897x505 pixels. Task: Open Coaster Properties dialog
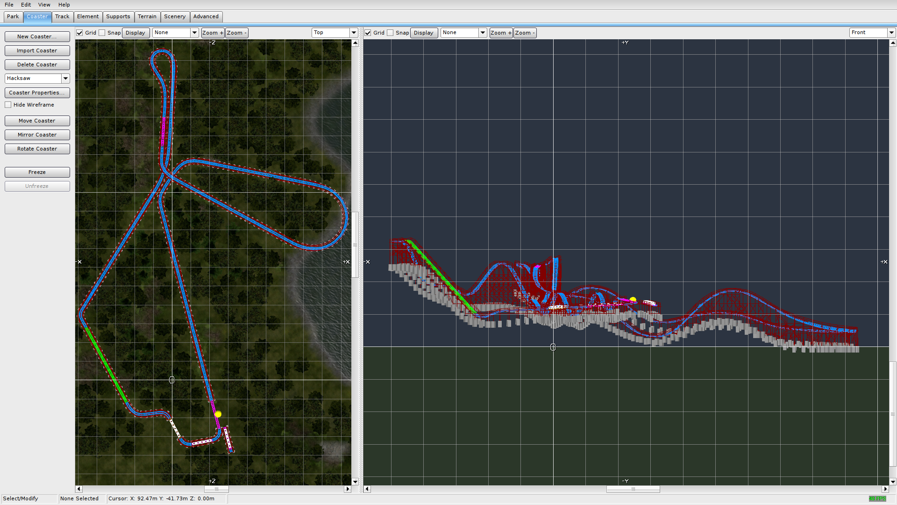(37, 93)
